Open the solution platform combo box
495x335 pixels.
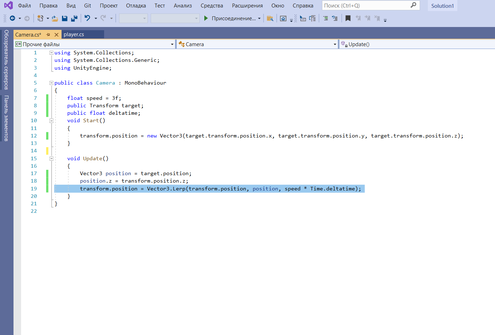pyautogui.click(x=175, y=18)
